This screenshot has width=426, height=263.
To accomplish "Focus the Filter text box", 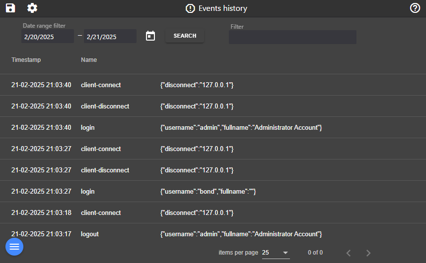I will coord(292,37).
